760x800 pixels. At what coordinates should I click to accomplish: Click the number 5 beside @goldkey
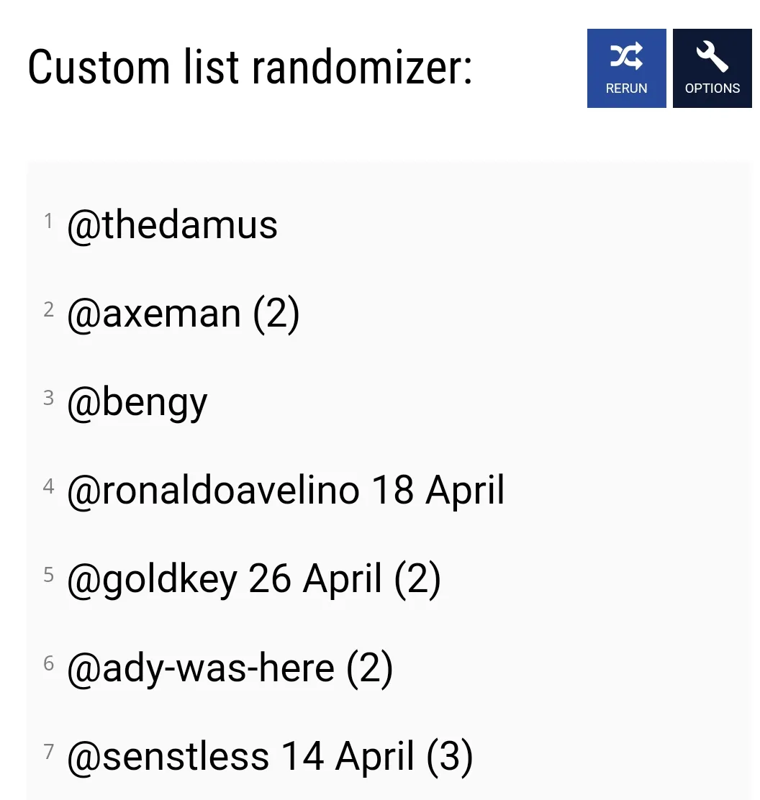tap(49, 574)
